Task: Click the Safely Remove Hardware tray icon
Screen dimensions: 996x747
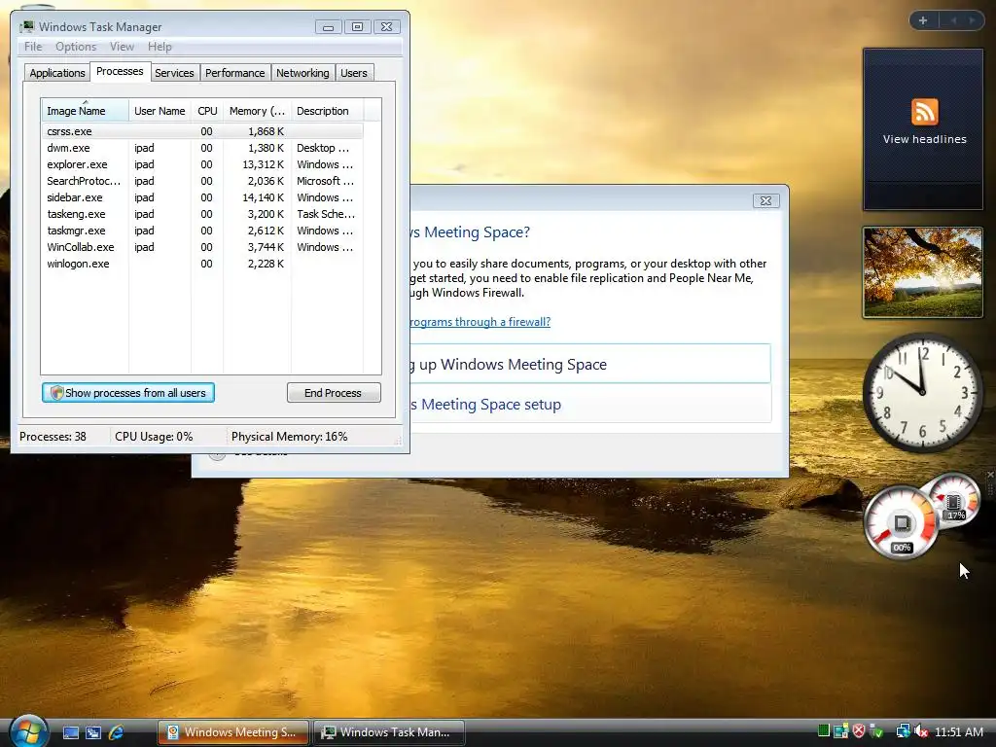Action: pos(876,731)
